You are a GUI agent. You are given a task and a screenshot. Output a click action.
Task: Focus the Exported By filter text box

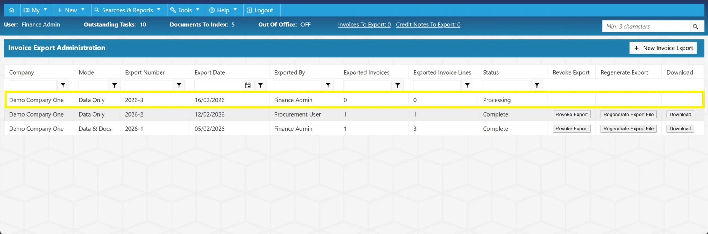[x=298, y=85]
